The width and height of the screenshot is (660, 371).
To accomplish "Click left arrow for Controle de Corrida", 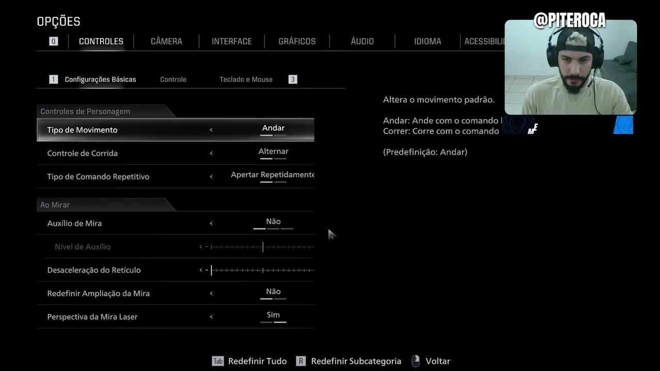I will 211,153.
